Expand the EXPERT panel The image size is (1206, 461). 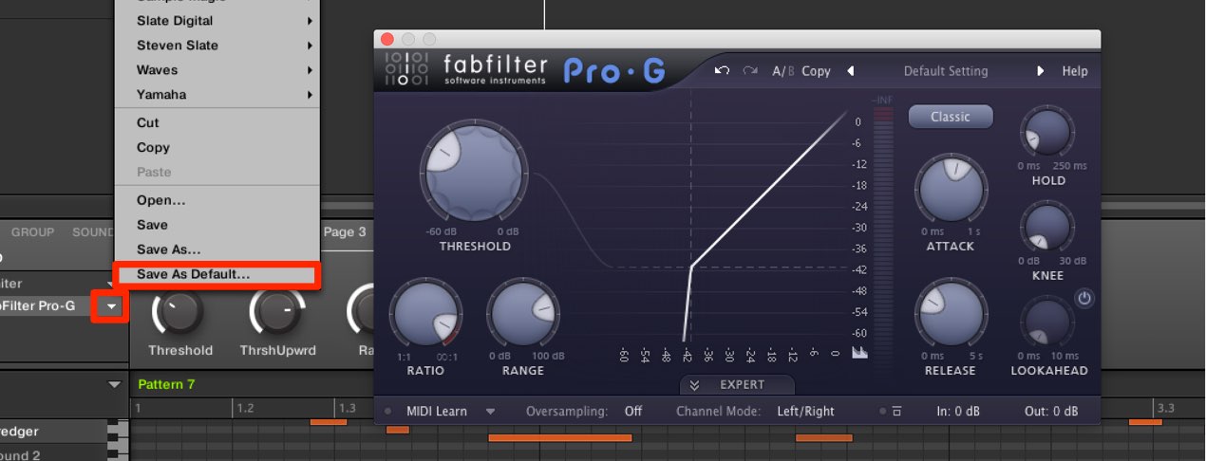point(738,384)
